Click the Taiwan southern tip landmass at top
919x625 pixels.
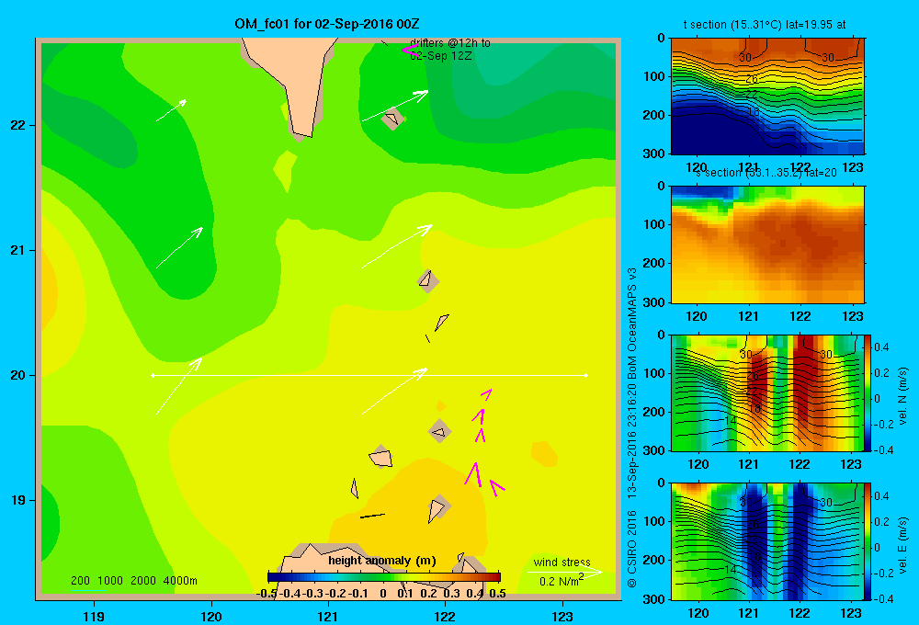[296, 82]
